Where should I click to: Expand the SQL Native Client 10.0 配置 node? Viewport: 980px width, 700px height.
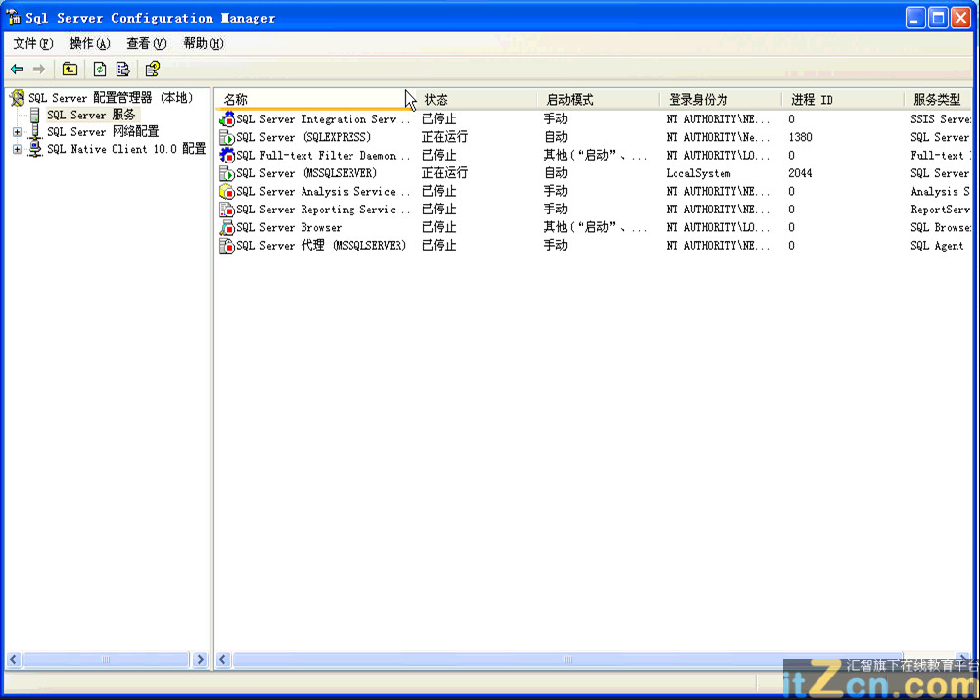point(17,149)
